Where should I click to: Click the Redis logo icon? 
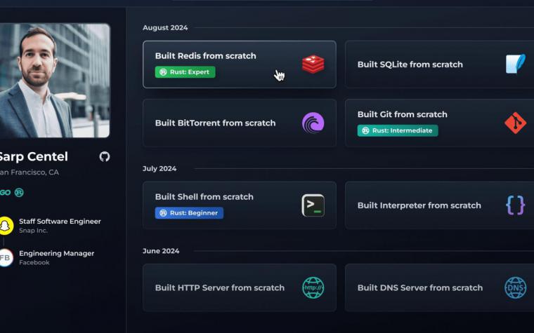pyautogui.click(x=313, y=64)
